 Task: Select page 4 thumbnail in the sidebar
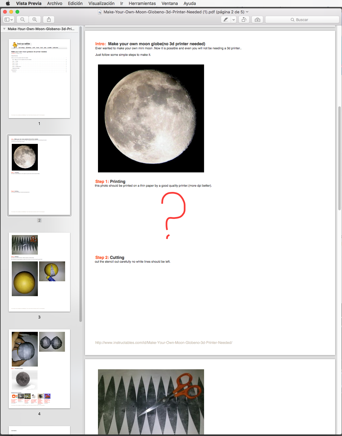[39, 368]
